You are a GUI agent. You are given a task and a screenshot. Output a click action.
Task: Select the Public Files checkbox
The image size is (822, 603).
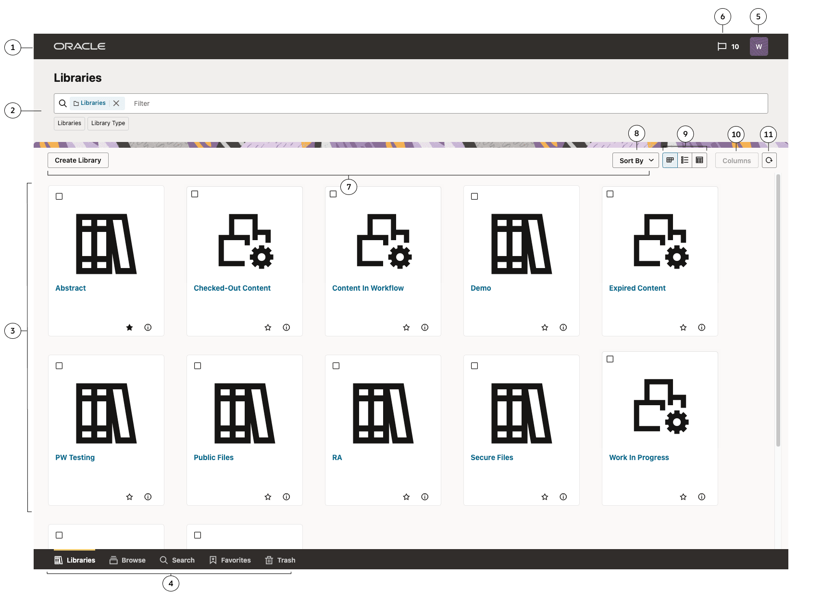pos(198,366)
